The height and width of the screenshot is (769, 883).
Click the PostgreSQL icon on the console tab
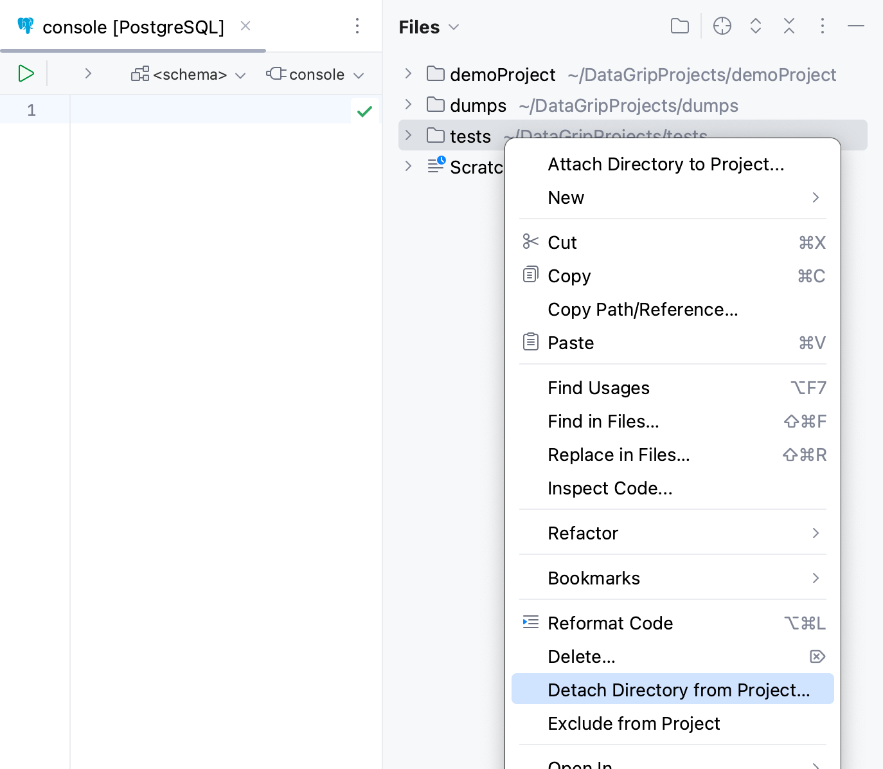[26, 26]
